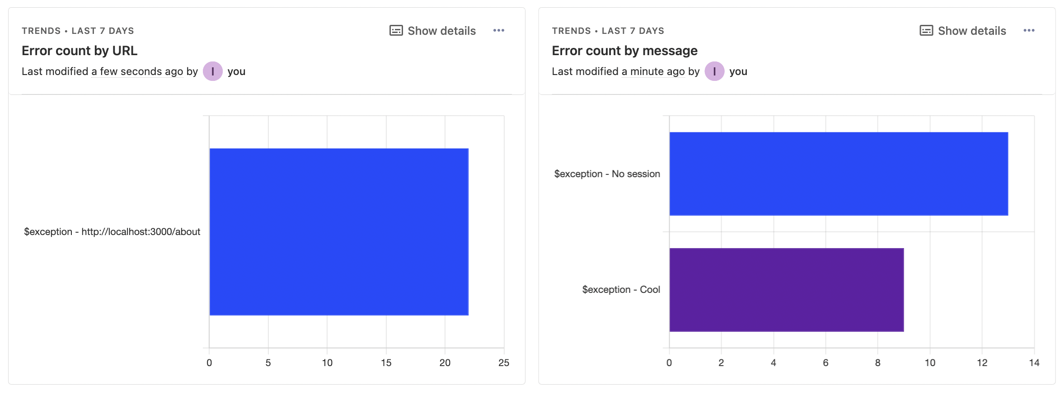
Task: Click Show details text on message card
Action: tap(971, 31)
